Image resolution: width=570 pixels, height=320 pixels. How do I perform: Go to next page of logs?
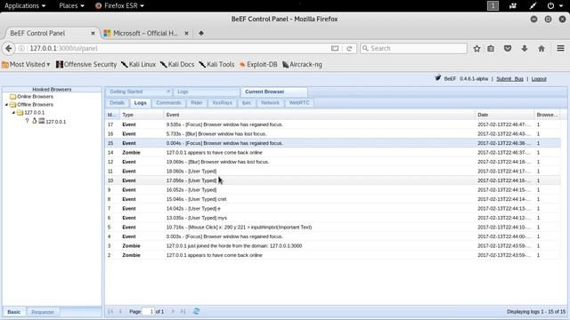[x=173, y=311]
